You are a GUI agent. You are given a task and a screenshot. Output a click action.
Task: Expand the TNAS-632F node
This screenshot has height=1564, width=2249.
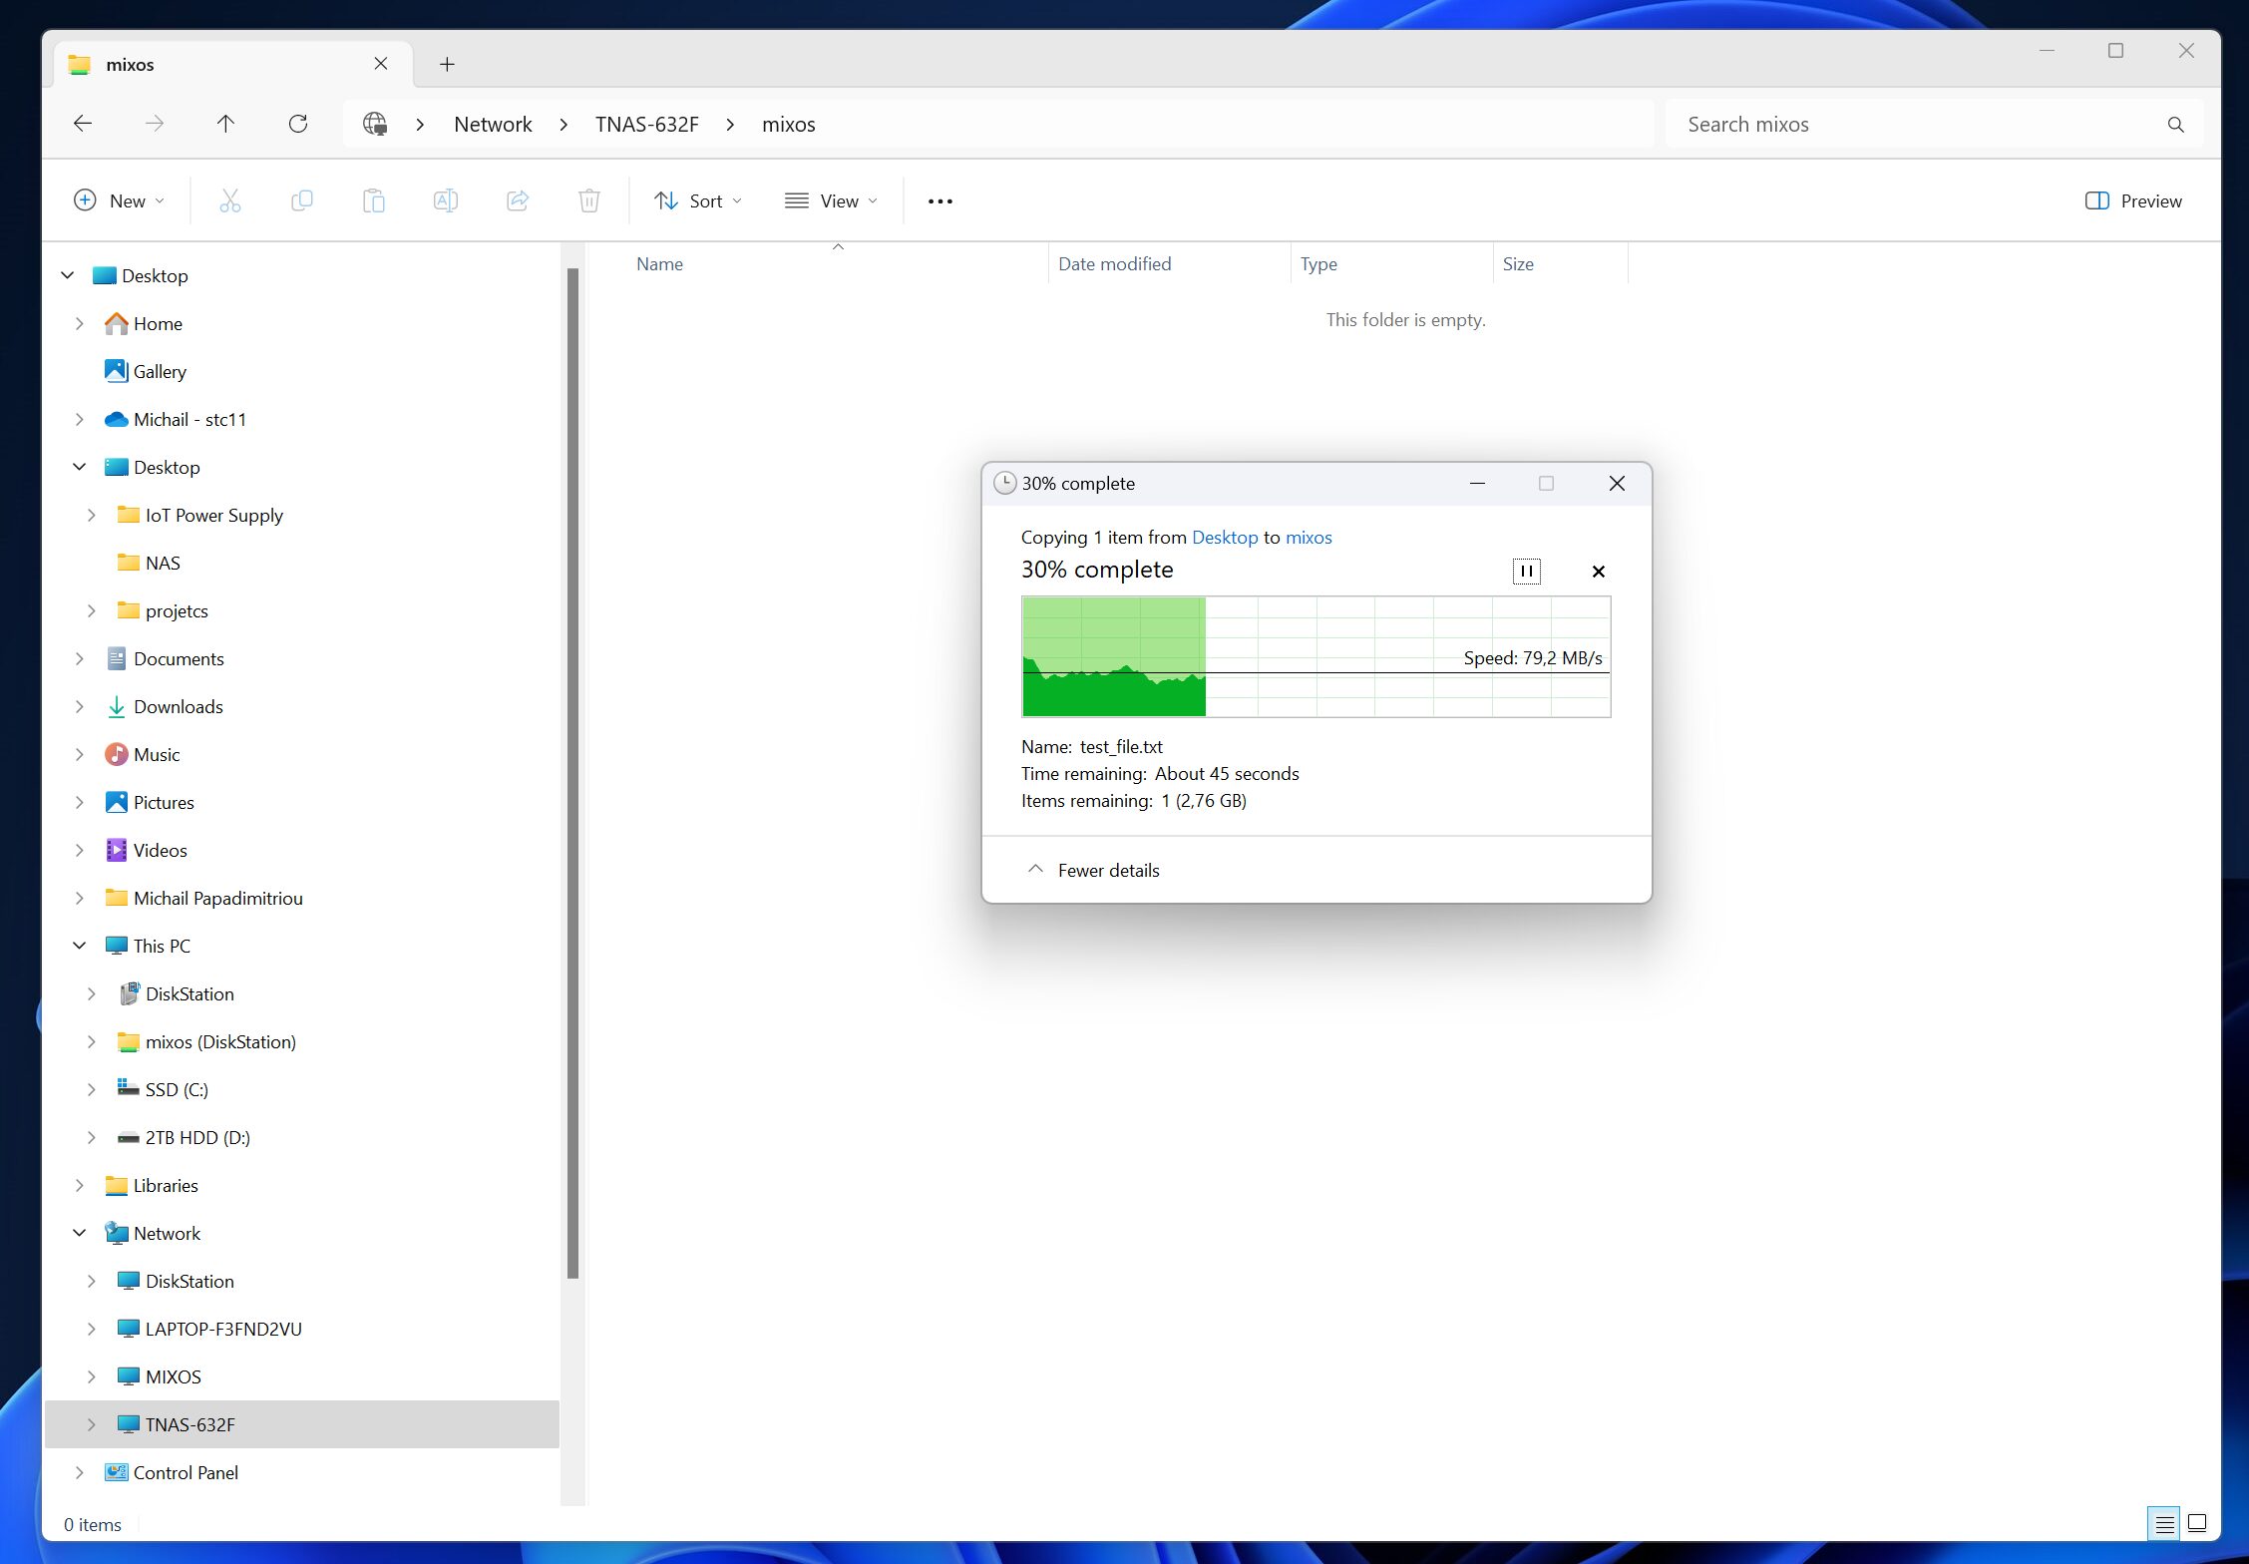coord(92,1425)
